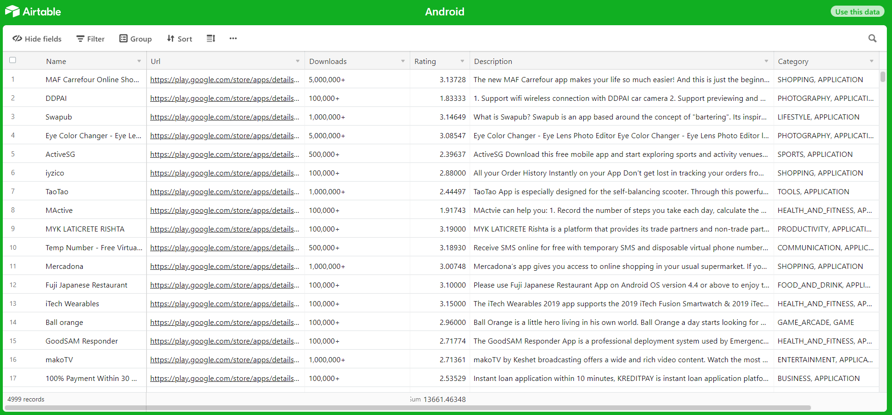Click the Airtable logo
This screenshot has height=415, width=892.
[x=33, y=12]
